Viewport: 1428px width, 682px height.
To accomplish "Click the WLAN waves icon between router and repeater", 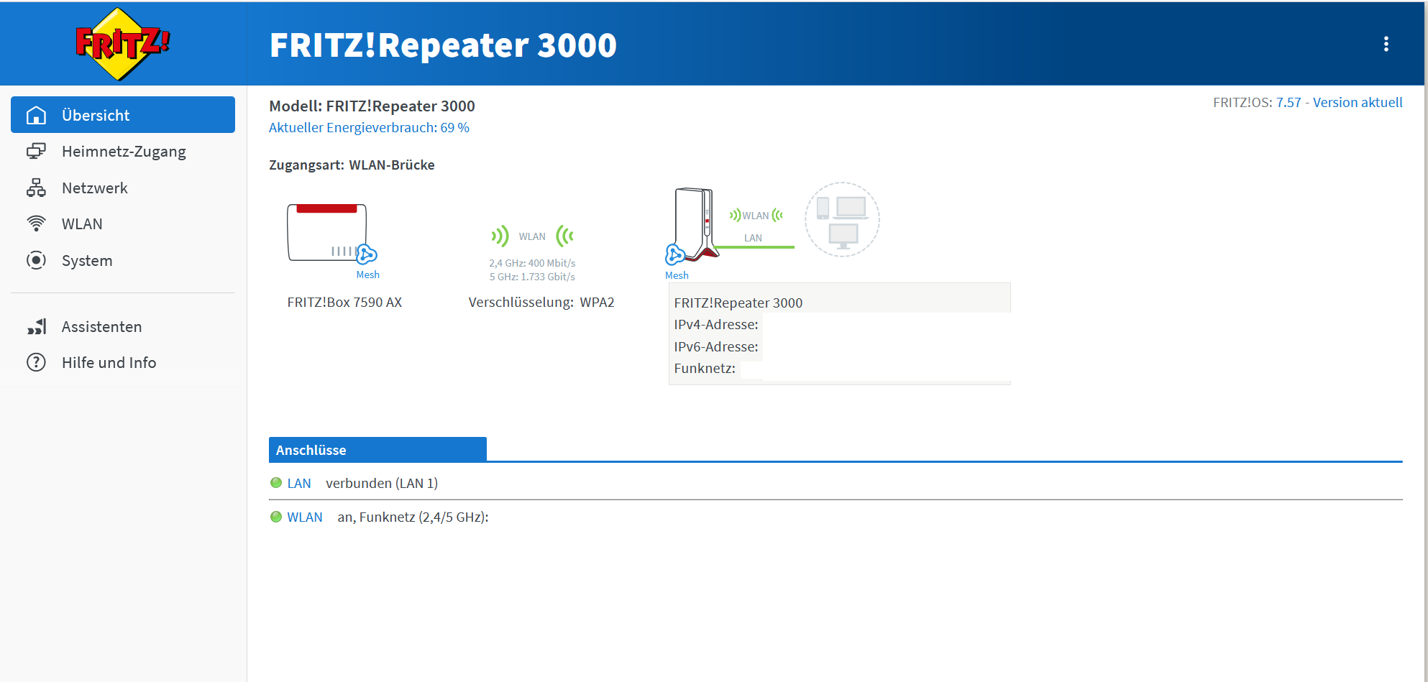I will [532, 236].
